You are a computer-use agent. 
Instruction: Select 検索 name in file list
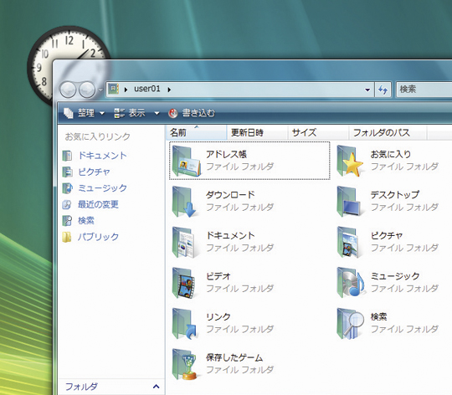point(379,317)
